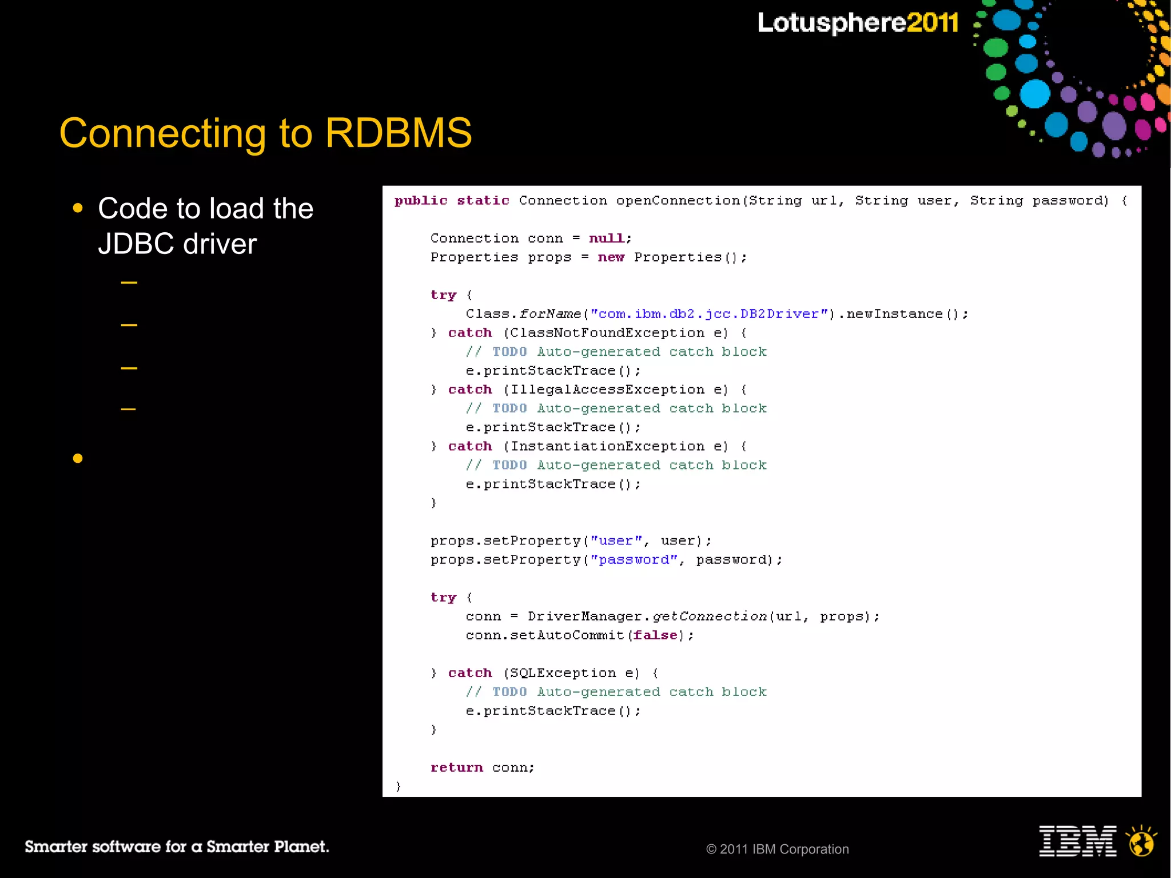The image size is (1171, 878).
Task: Click the DriverManager.getConnection(url, props) line
Action: pos(673,616)
